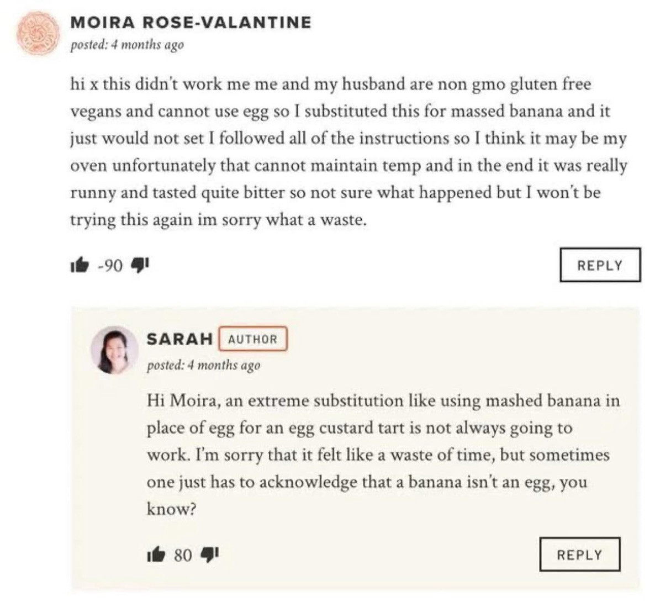This screenshot has width=660, height=602.
Task: Click the word 'know?' ending Sarah's reply
Action: (x=171, y=509)
